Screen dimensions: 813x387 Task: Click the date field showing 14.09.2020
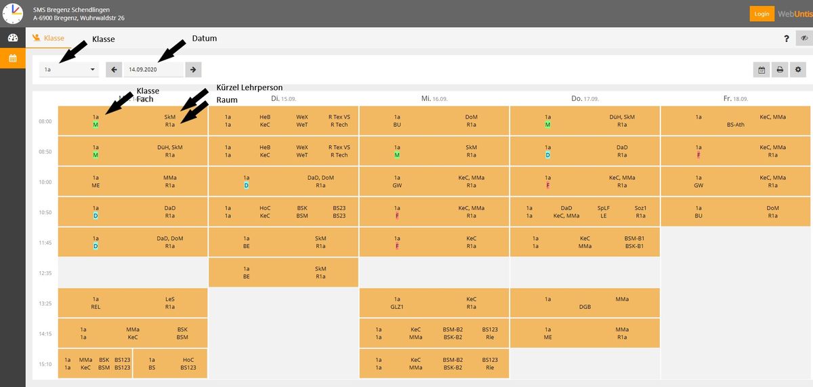coord(153,69)
